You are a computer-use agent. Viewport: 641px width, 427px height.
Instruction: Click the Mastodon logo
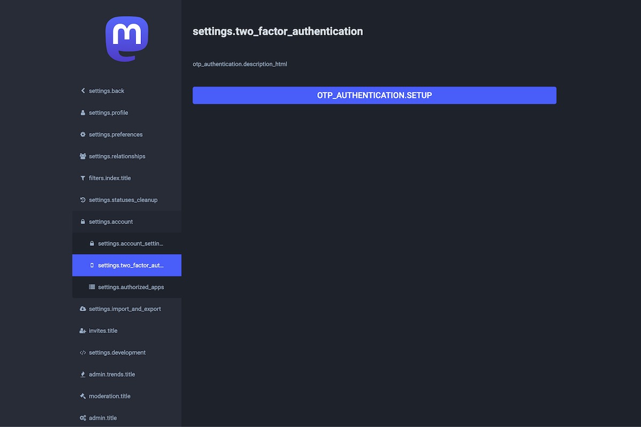pos(127,39)
